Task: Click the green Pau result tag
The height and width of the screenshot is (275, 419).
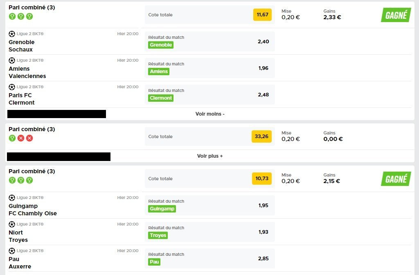Action: [x=154, y=262]
